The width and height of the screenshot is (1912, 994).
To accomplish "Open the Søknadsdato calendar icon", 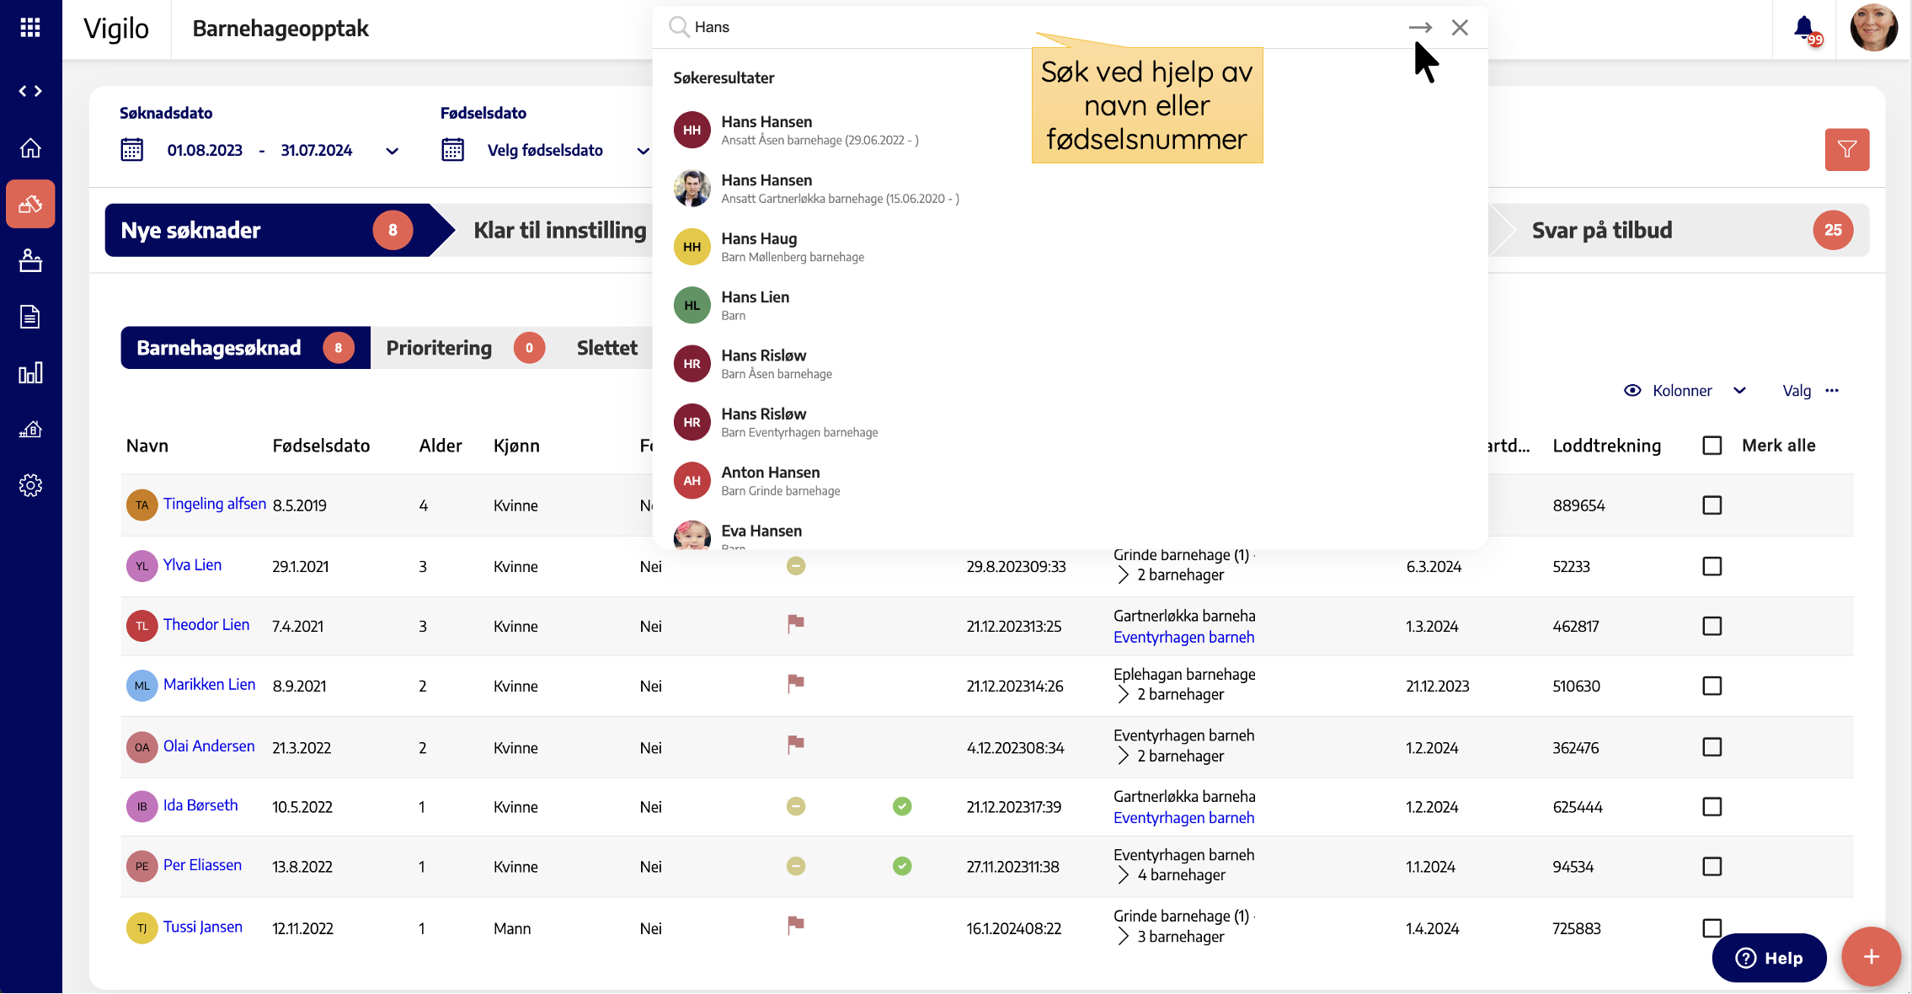I will (131, 150).
